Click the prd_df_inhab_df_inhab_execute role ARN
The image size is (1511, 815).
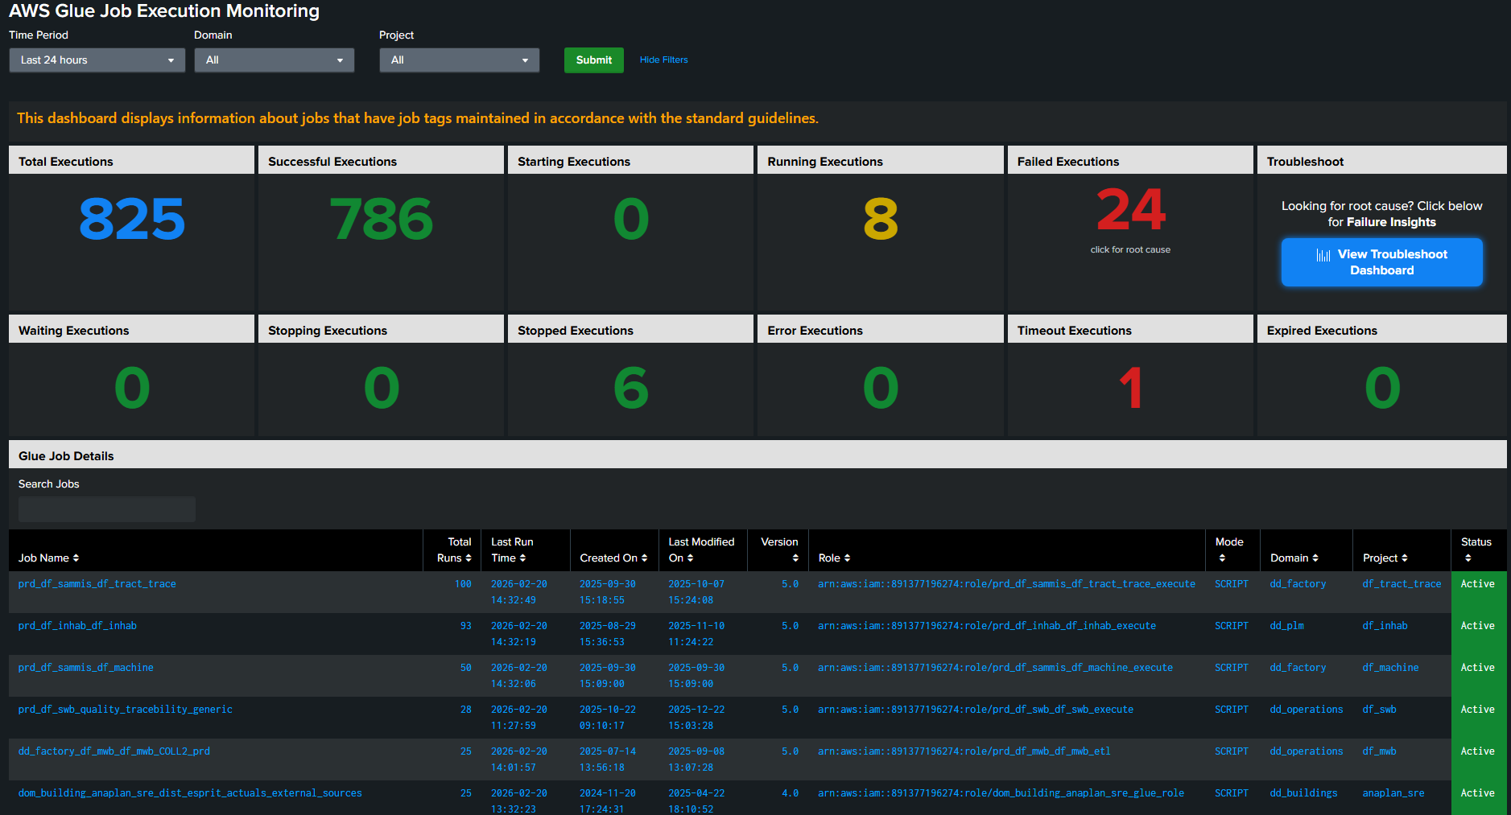[987, 626]
